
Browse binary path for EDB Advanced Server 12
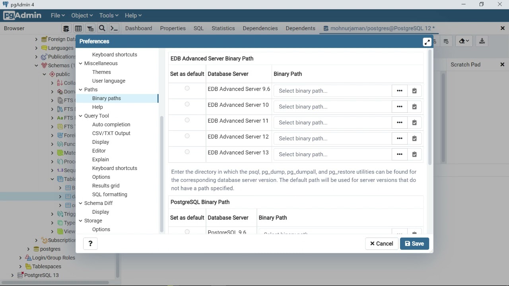pos(400,138)
